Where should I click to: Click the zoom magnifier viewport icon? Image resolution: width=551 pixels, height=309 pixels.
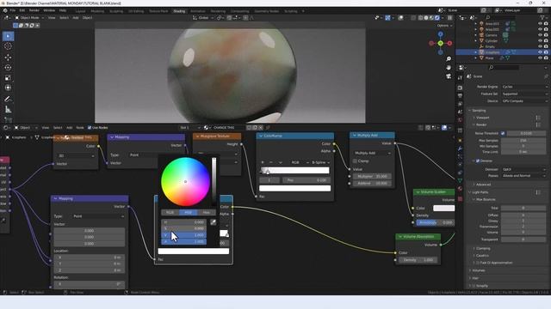449,59
